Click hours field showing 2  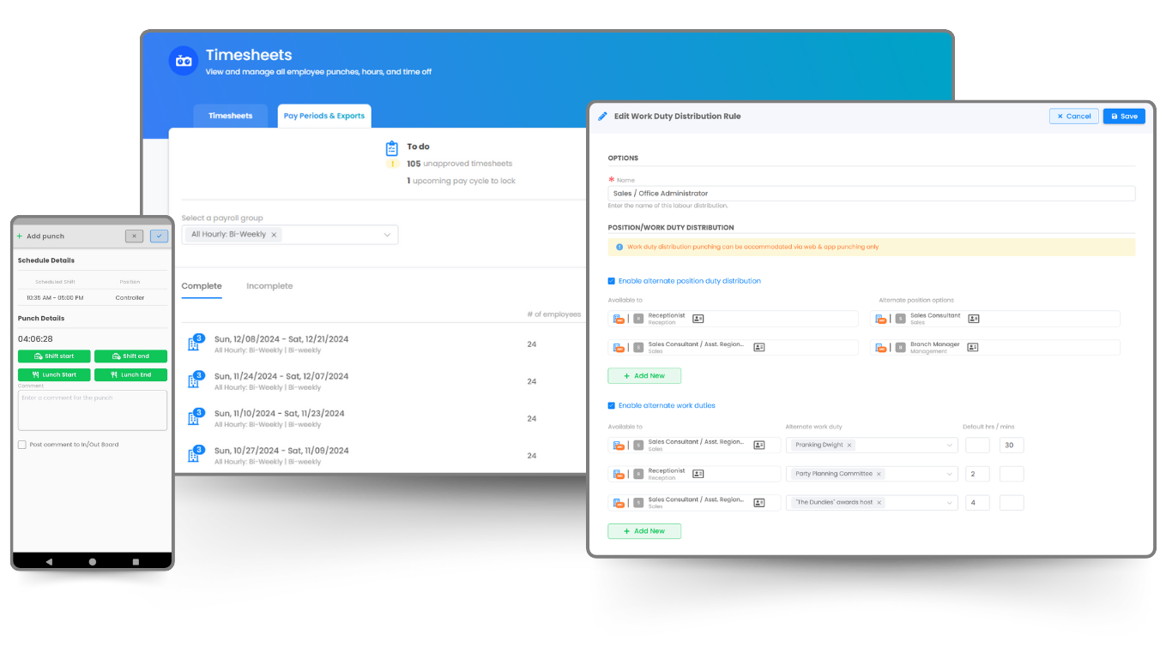(977, 474)
